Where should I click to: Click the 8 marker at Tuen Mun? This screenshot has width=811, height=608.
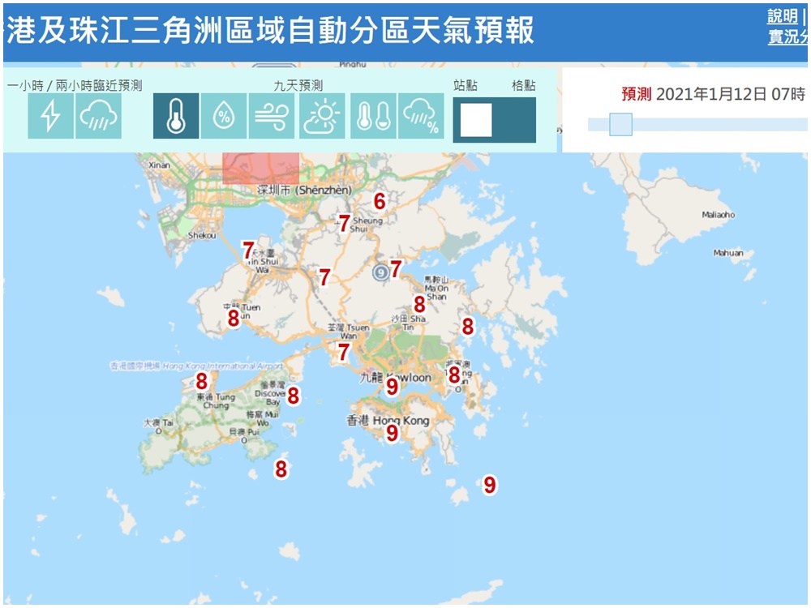(234, 319)
